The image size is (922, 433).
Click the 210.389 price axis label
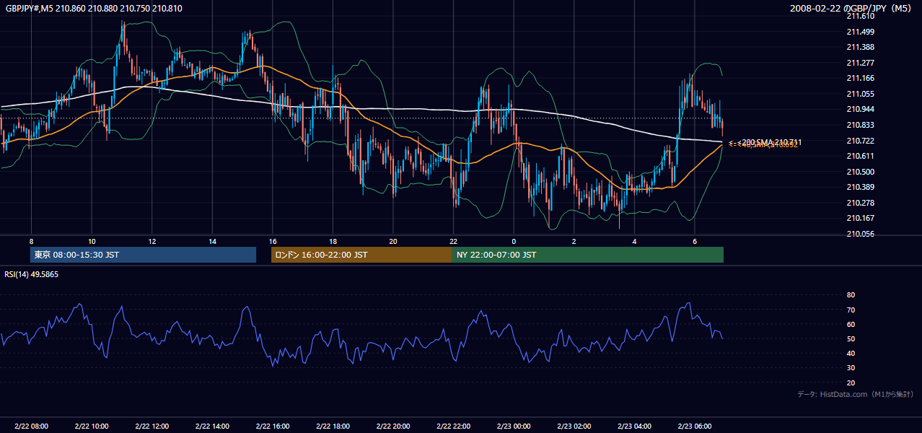tap(861, 187)
